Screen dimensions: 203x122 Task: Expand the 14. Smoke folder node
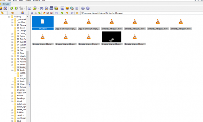12,65
